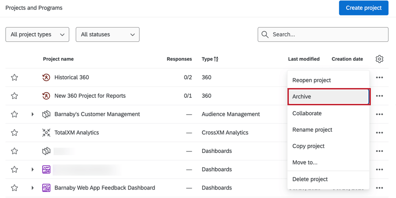Screen dimensions: 396x198
Task: Click the TotalXM Analytics project icon
Action: pyautogui.click(x=46, y=133)
